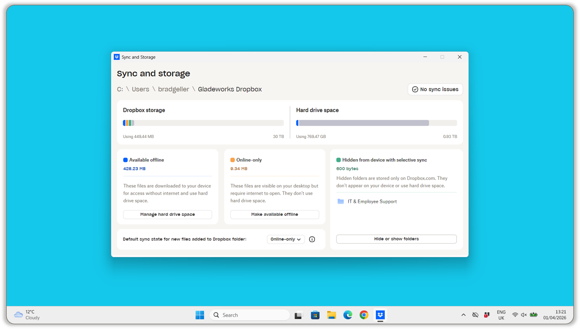Open Task View from the taskbar
The width and height of the screenshot is (580, 329).
pos(298,315)
